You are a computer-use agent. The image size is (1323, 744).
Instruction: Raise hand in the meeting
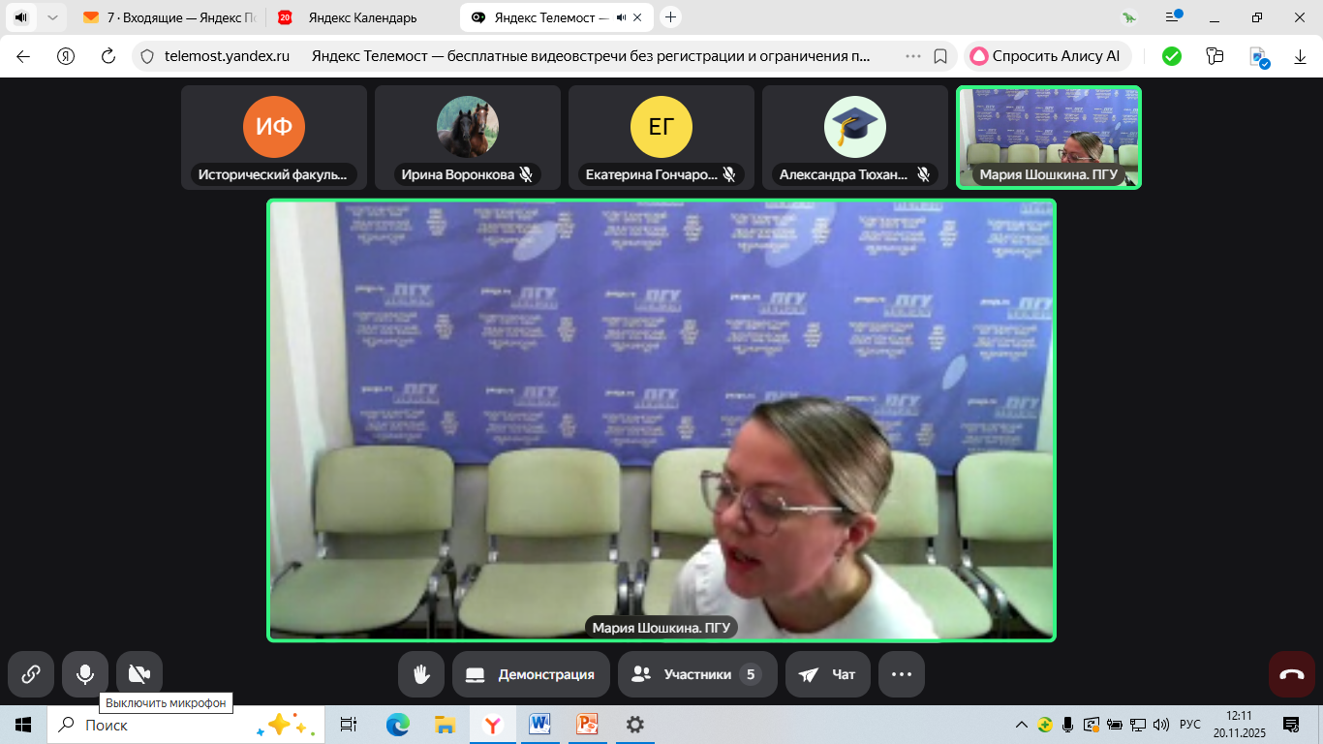(x=421, y=674)
